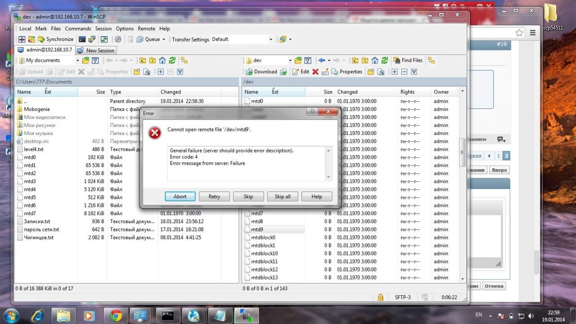Click the Error dialog context help question button

(x=312, y=112)
